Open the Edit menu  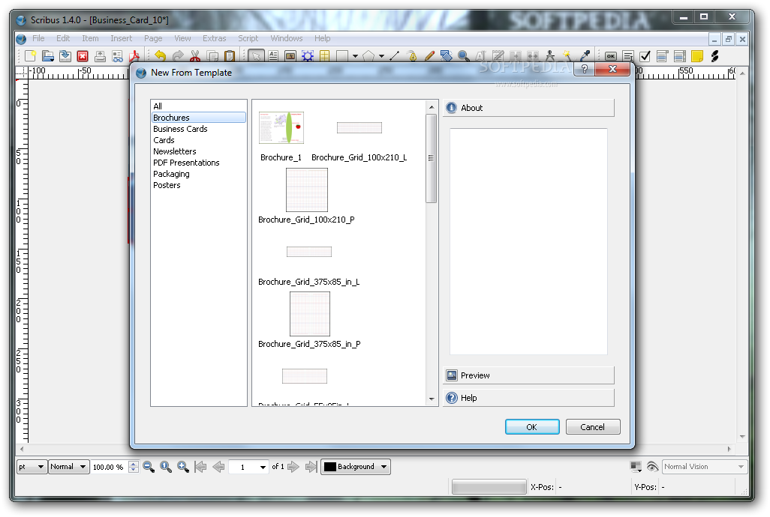[x=63, y=38]
